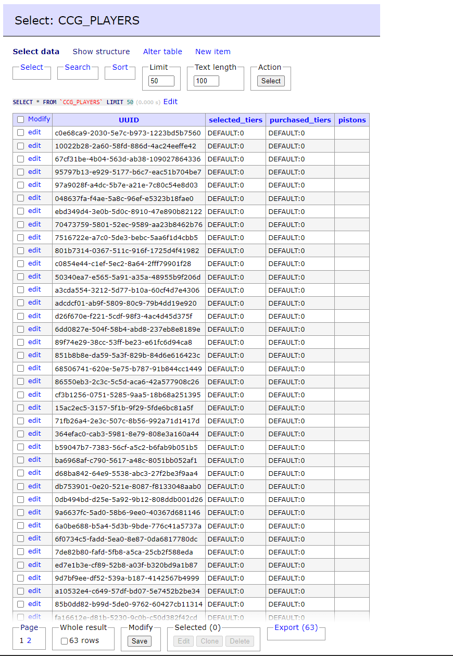
Task: Sort by the selected_tiers column header
Action: point(236,120)
